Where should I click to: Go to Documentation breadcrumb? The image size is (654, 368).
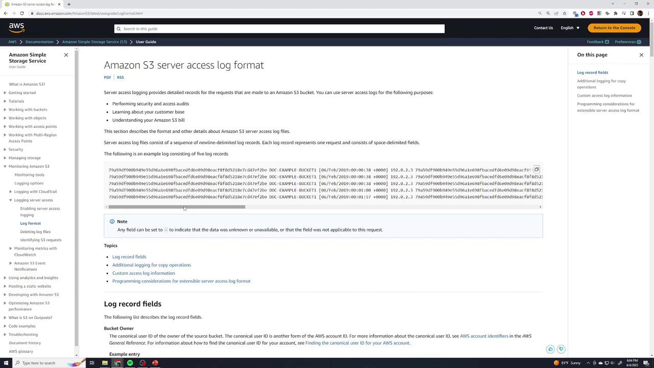(x=39, y=42)
